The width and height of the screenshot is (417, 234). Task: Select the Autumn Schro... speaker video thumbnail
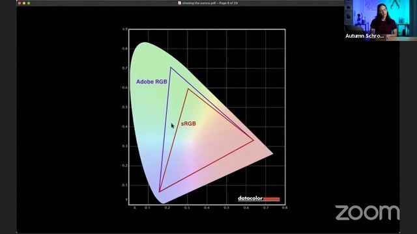pos(381,20)
